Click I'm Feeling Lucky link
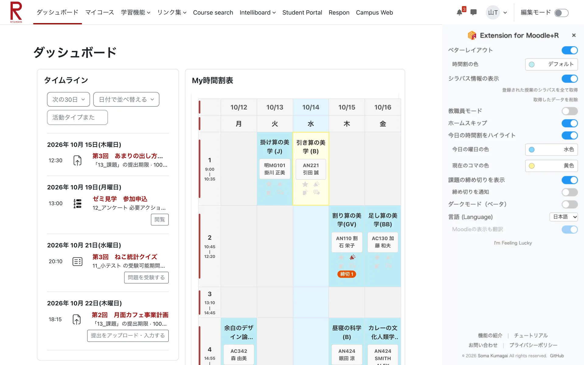 click(x=513, y=243)
